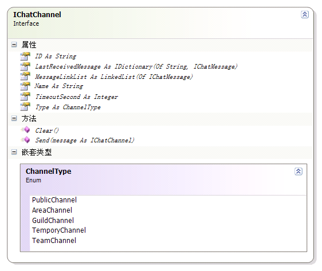The height and width of the screenshot is (271, 322).
Task: Select the LastReceivedMessage property text
Action: pyautogui.click(x=136, y=67)
